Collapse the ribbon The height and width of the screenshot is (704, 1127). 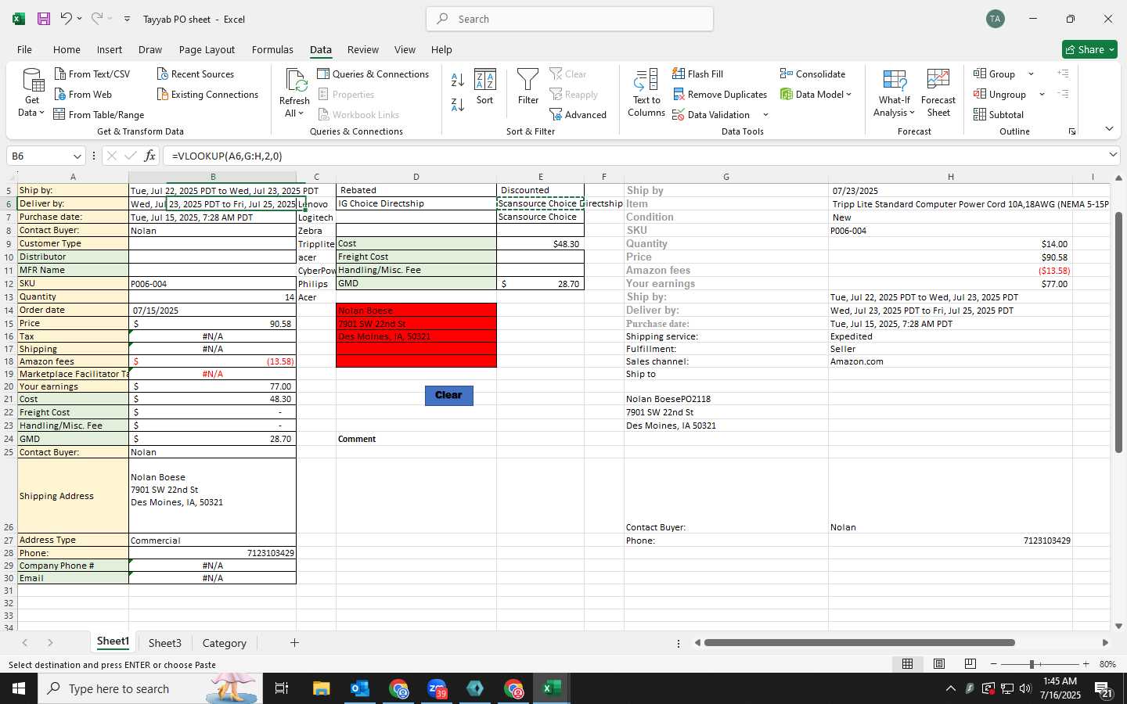(1109, 129)
